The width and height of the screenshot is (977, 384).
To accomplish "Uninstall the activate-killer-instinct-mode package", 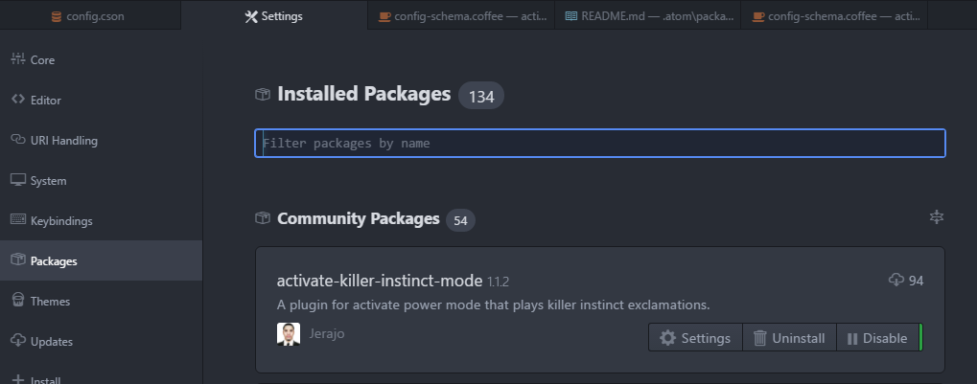I will tap(789, 338).
